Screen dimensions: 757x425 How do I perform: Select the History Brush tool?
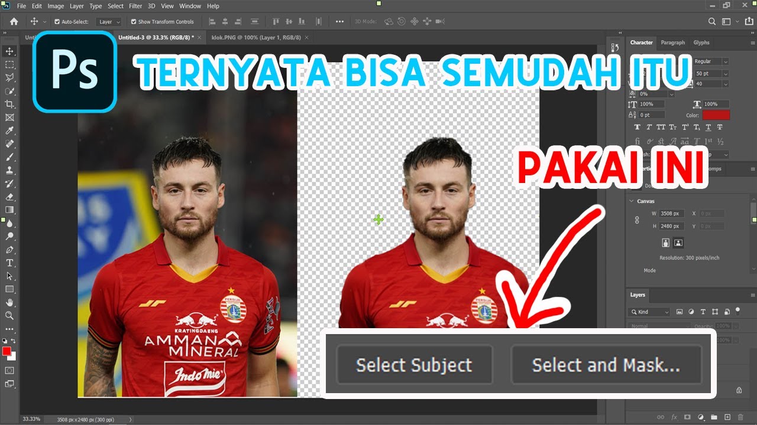point(9,184)
